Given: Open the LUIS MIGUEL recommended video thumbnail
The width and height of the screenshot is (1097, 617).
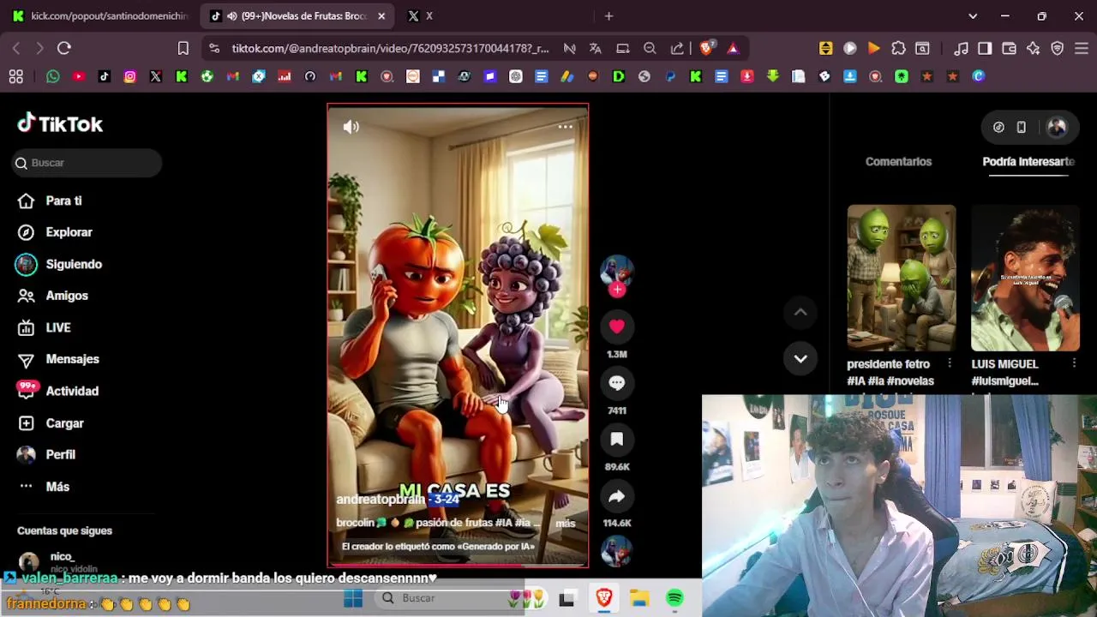Looking at the screenshot, I should [x=1025, y=278].
